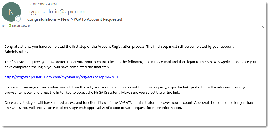Click the word "Administrator." in the first paragraph
The width and height of the screenshot is (270, 130).
pos(16,52)
